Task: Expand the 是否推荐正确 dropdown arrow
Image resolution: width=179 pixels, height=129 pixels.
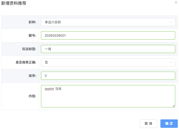Action: [x=171, y=62]
